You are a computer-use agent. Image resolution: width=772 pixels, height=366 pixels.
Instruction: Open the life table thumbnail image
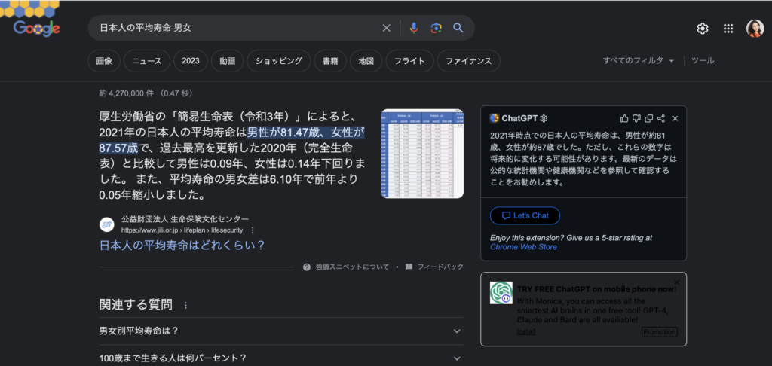coord(422,154)
